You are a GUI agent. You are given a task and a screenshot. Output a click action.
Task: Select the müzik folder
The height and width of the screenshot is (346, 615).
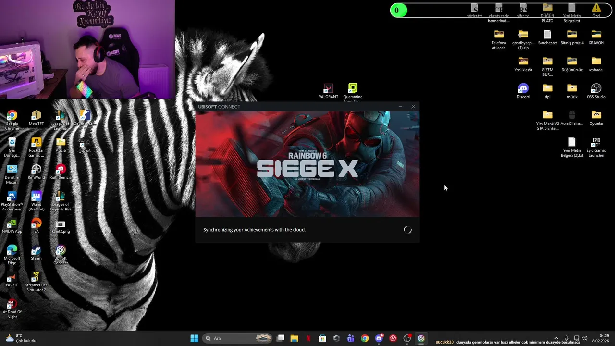point(572,91)
